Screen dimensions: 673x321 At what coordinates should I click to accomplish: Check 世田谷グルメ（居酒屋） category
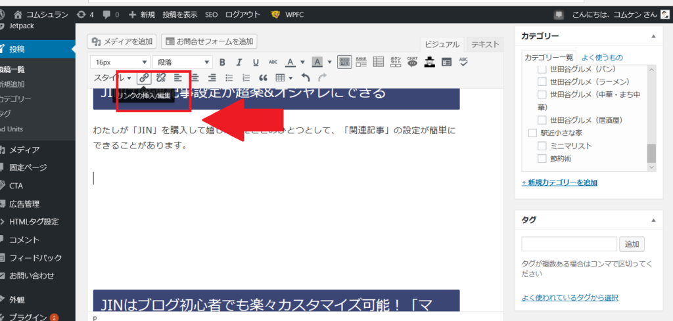(542, 119)
